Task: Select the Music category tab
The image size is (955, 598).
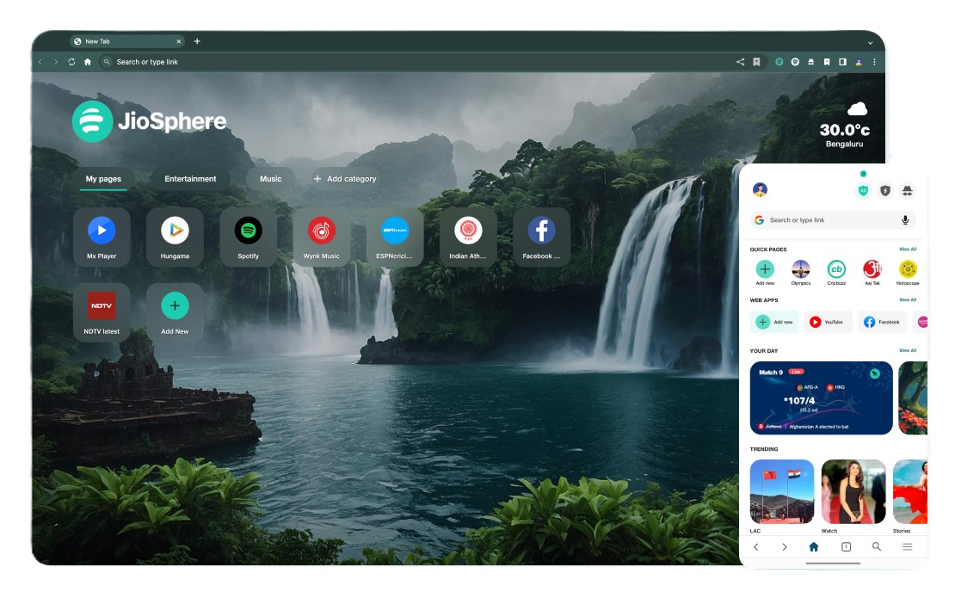Action: [x=270, y=179]
